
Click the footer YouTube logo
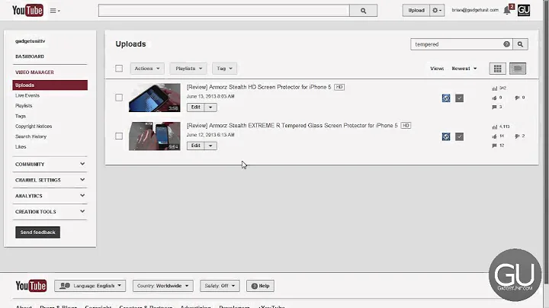(31, 286)
